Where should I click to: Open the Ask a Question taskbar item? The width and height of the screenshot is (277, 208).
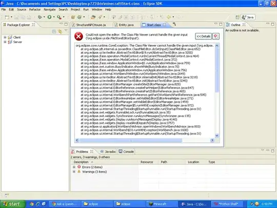64,204
